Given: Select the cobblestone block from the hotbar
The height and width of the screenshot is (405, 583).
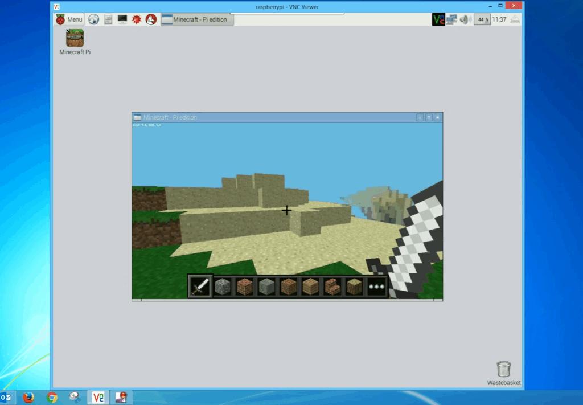Looking at the screenshot, I should 223,285.
